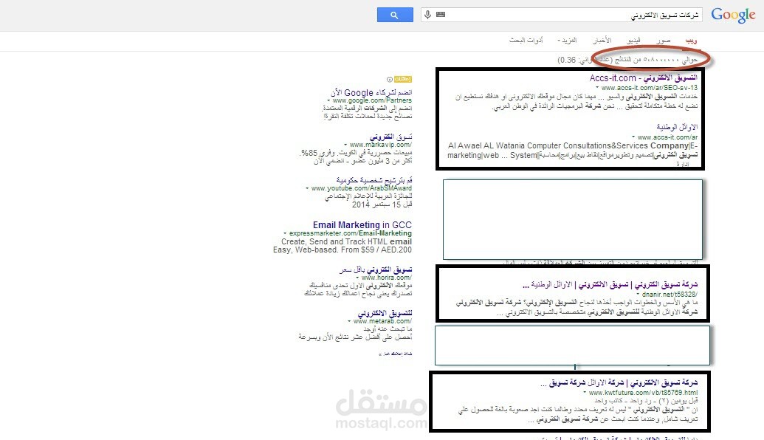
Task: Expand arrow next to www.horira.com URL
Action: 357,278
